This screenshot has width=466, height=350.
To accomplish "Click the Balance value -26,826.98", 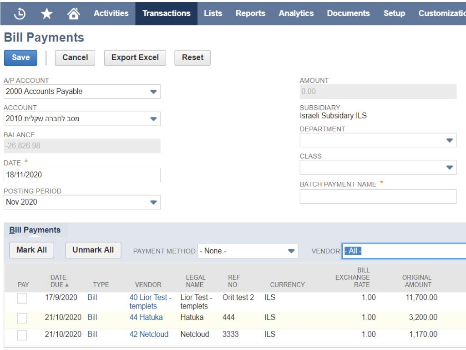I will 82,146.
